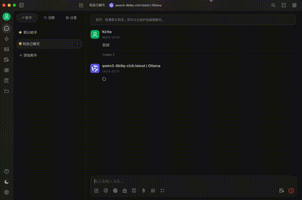The width and height of the screenshot is (302, 200).
Task: Select the 默认助手 assistant
Action: [x=49, y=32]
